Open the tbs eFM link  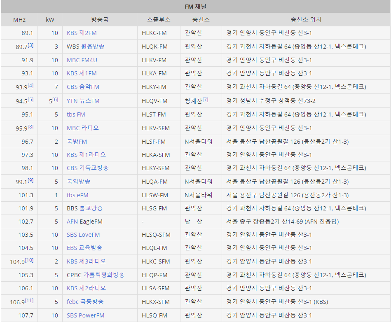click(77, 195)
